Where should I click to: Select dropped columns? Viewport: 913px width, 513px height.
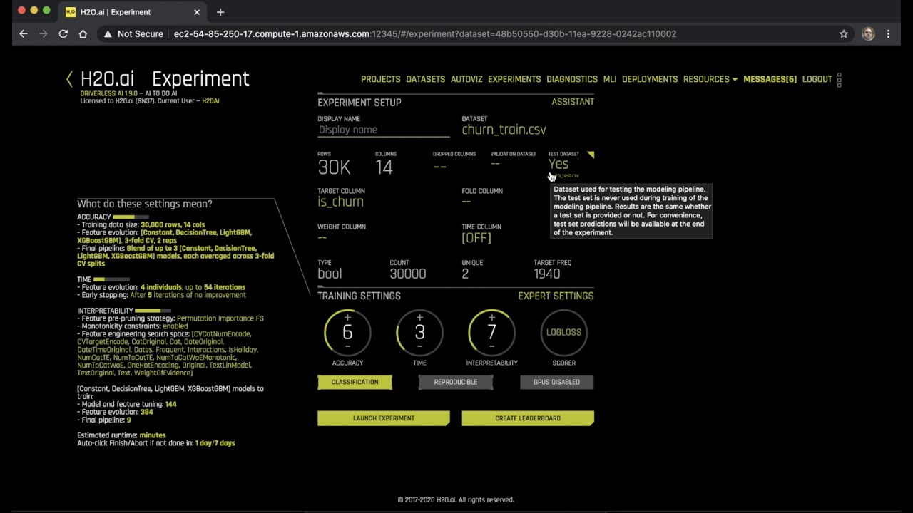pyautogui.click(x=439, y=166)
